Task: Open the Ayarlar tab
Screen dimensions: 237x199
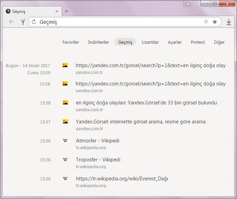Action: click(x=175, y=42)
